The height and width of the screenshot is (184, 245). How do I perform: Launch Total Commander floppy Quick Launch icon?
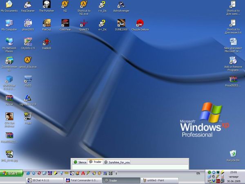click(50, 173)
